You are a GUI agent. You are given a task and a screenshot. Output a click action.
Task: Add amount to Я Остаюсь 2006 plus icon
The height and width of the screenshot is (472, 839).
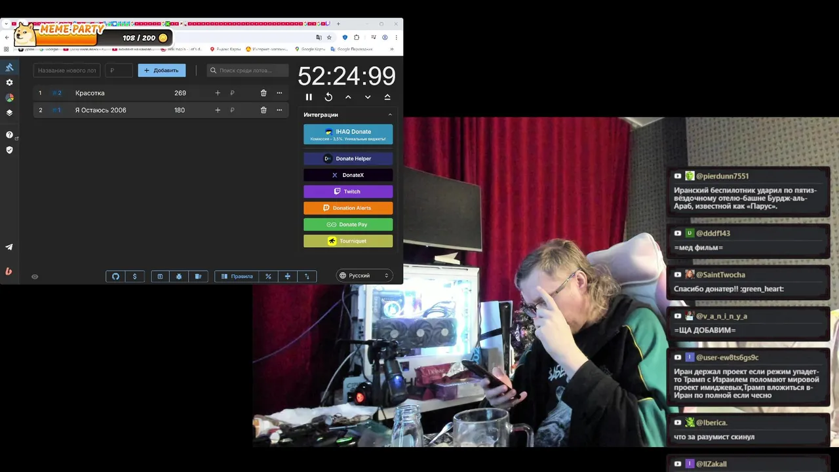coord(218,110)
